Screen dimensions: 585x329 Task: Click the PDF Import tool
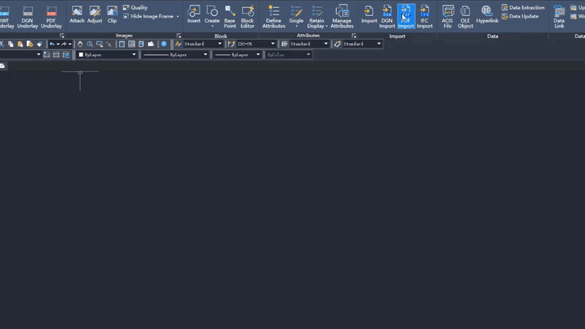[406, 16]
